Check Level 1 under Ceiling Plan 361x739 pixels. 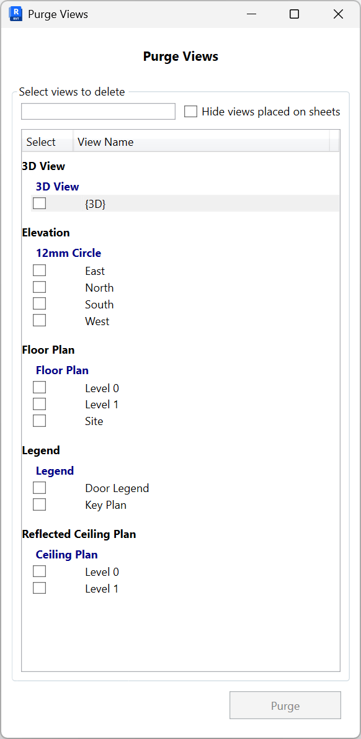(39, 587)
